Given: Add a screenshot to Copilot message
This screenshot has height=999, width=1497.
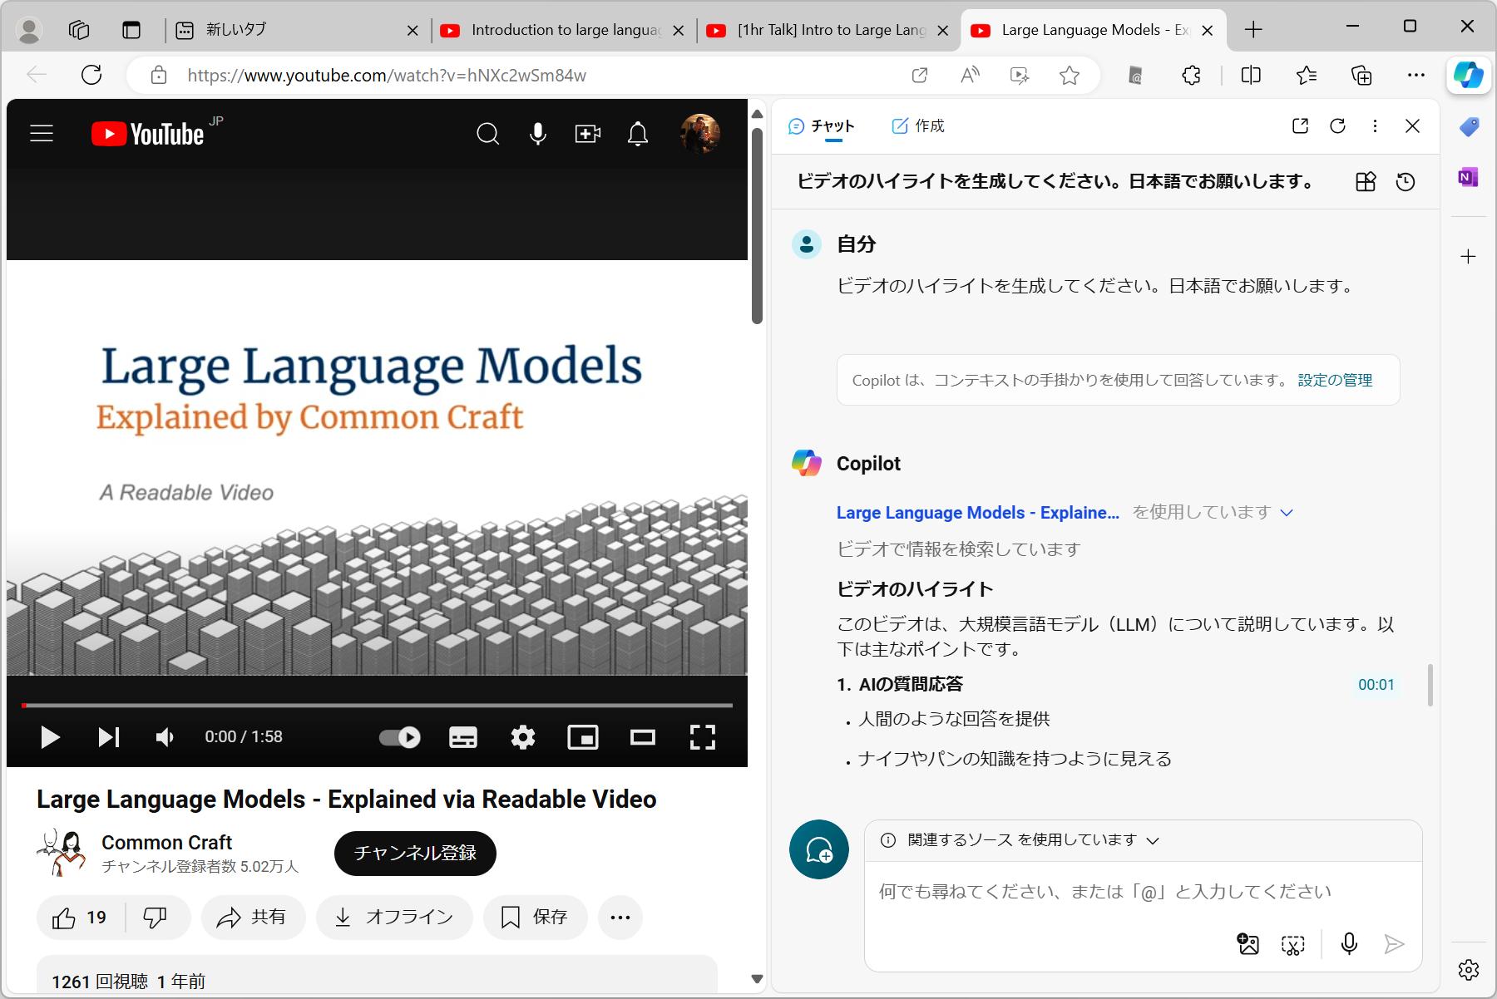Looking at the screenshot, I should (1293, 944).
